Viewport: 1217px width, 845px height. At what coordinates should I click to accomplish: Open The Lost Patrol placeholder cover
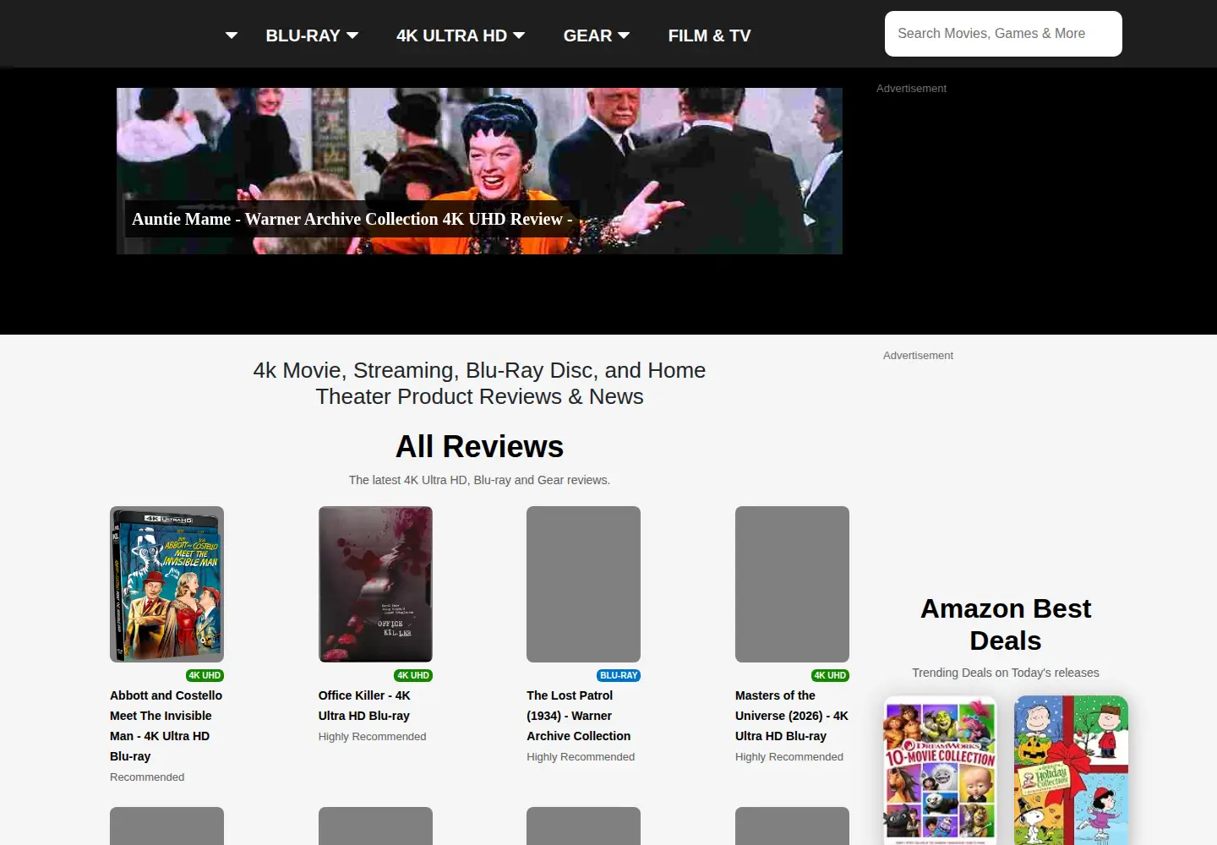583,584
